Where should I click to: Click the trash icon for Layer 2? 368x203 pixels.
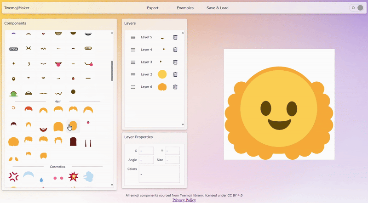[175, 74]
